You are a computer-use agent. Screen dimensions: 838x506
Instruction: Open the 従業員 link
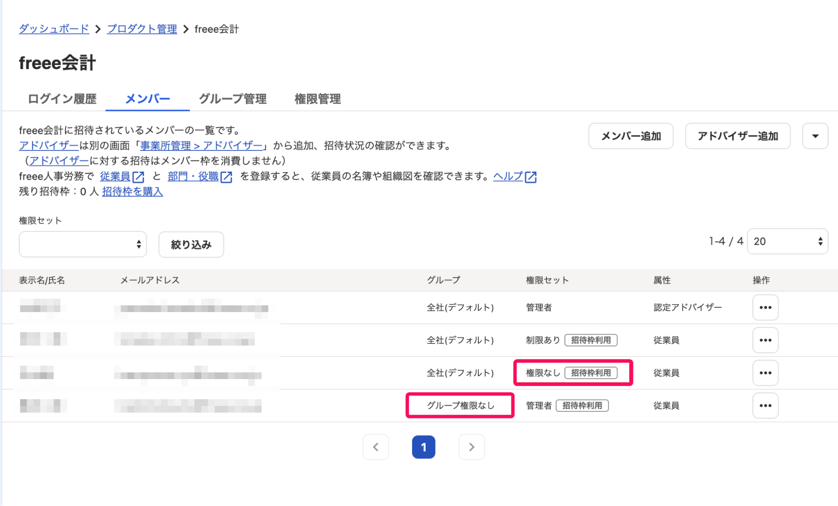tap(115, 176)
